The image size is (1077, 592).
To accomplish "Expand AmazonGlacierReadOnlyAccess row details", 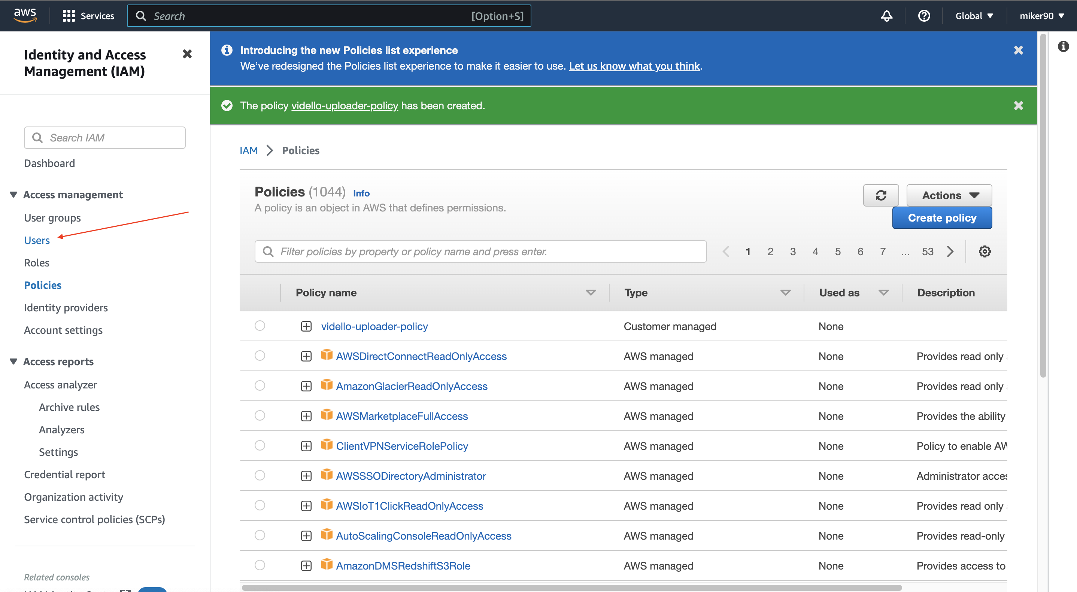I will click(x=306, y=386).
